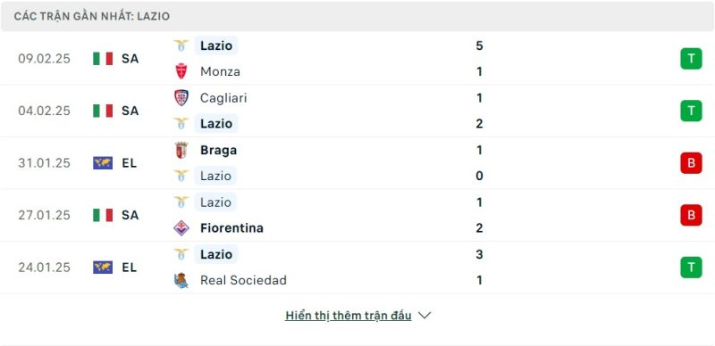
Task: Open 'Hiển thị thêm trận đấu' link
Action: click(349, 316)
